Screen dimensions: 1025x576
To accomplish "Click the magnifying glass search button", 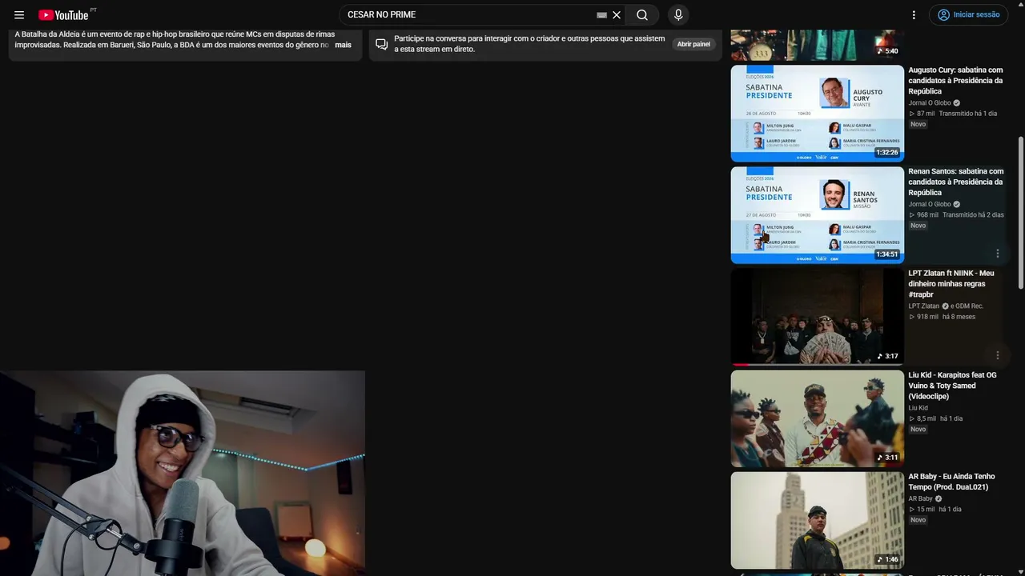I will point(642,14).
